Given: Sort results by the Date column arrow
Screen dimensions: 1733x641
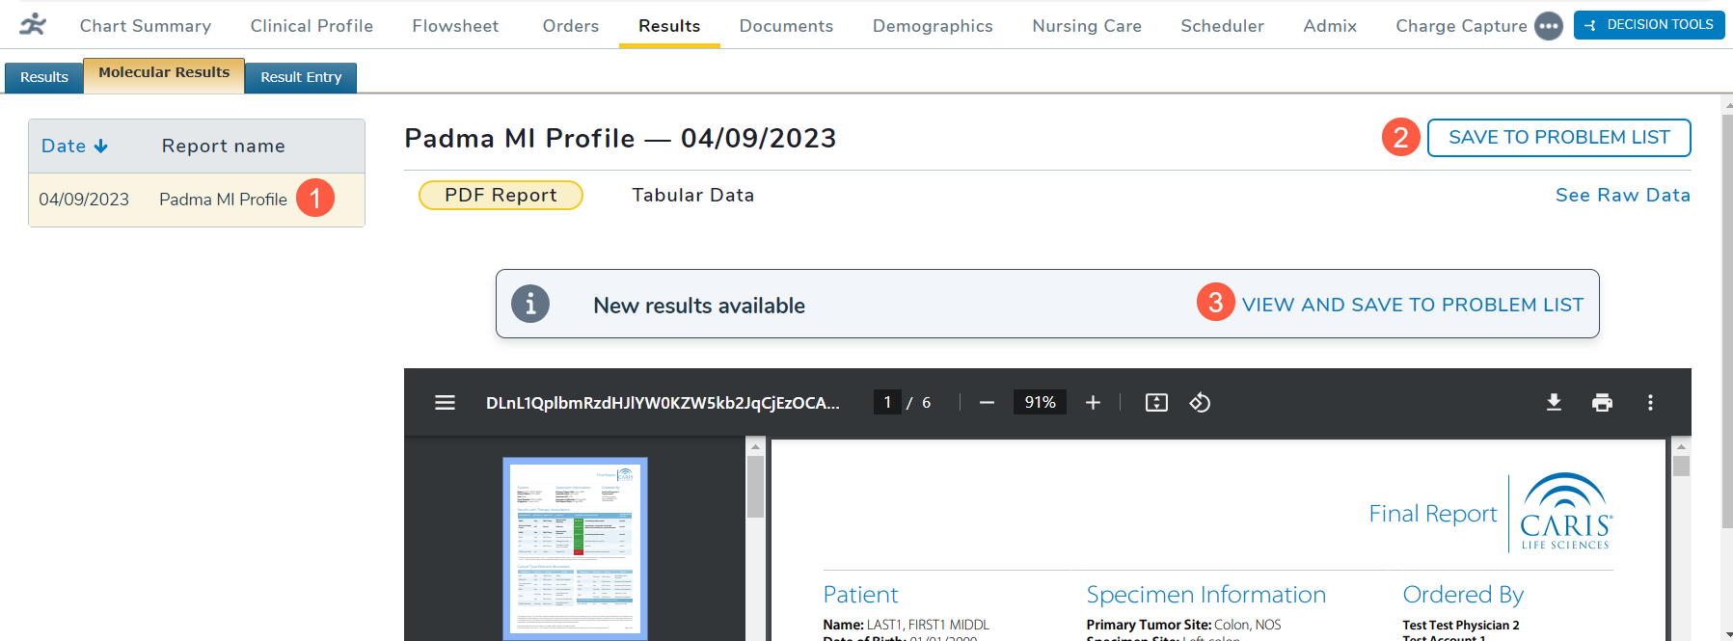Looking at the screenshot, I should [100, 147].
